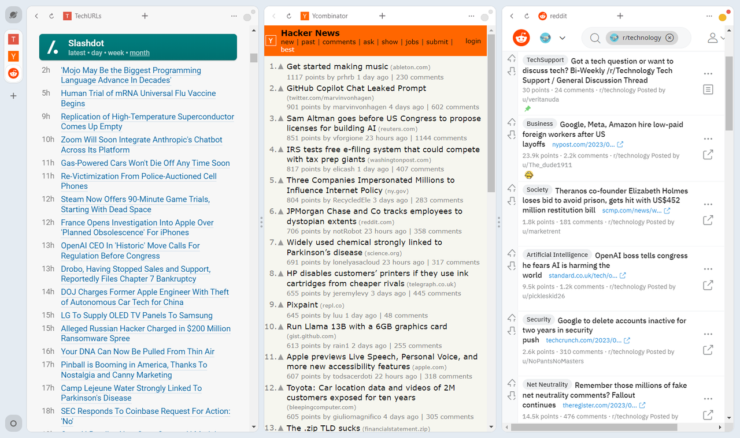Upvote the TechSupport discussion thread post
Screen dimensions: 740x438
coord(511,58)
